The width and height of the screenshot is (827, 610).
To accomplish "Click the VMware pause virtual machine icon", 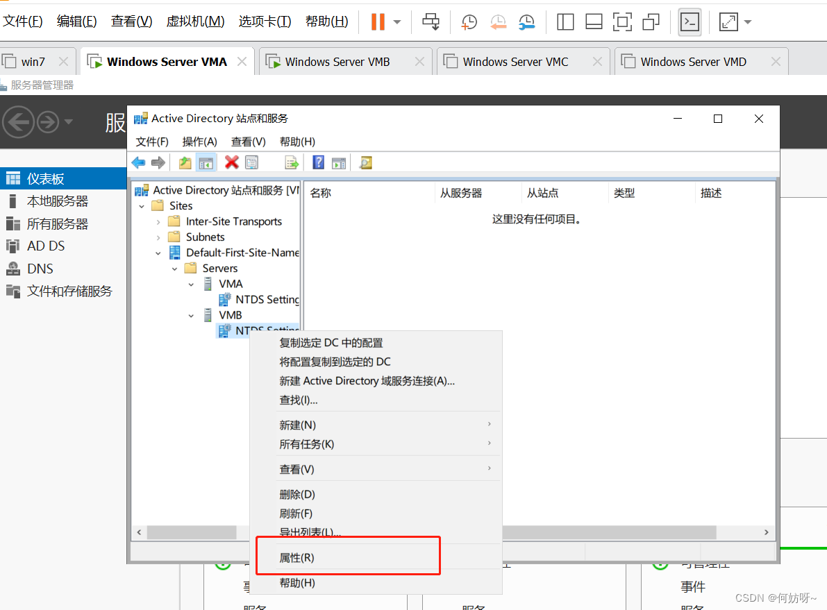I will click(378, 22).
